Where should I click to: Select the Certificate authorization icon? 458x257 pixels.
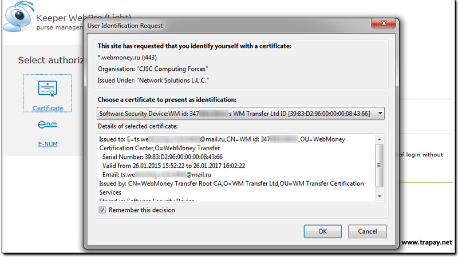coord(48,89)
